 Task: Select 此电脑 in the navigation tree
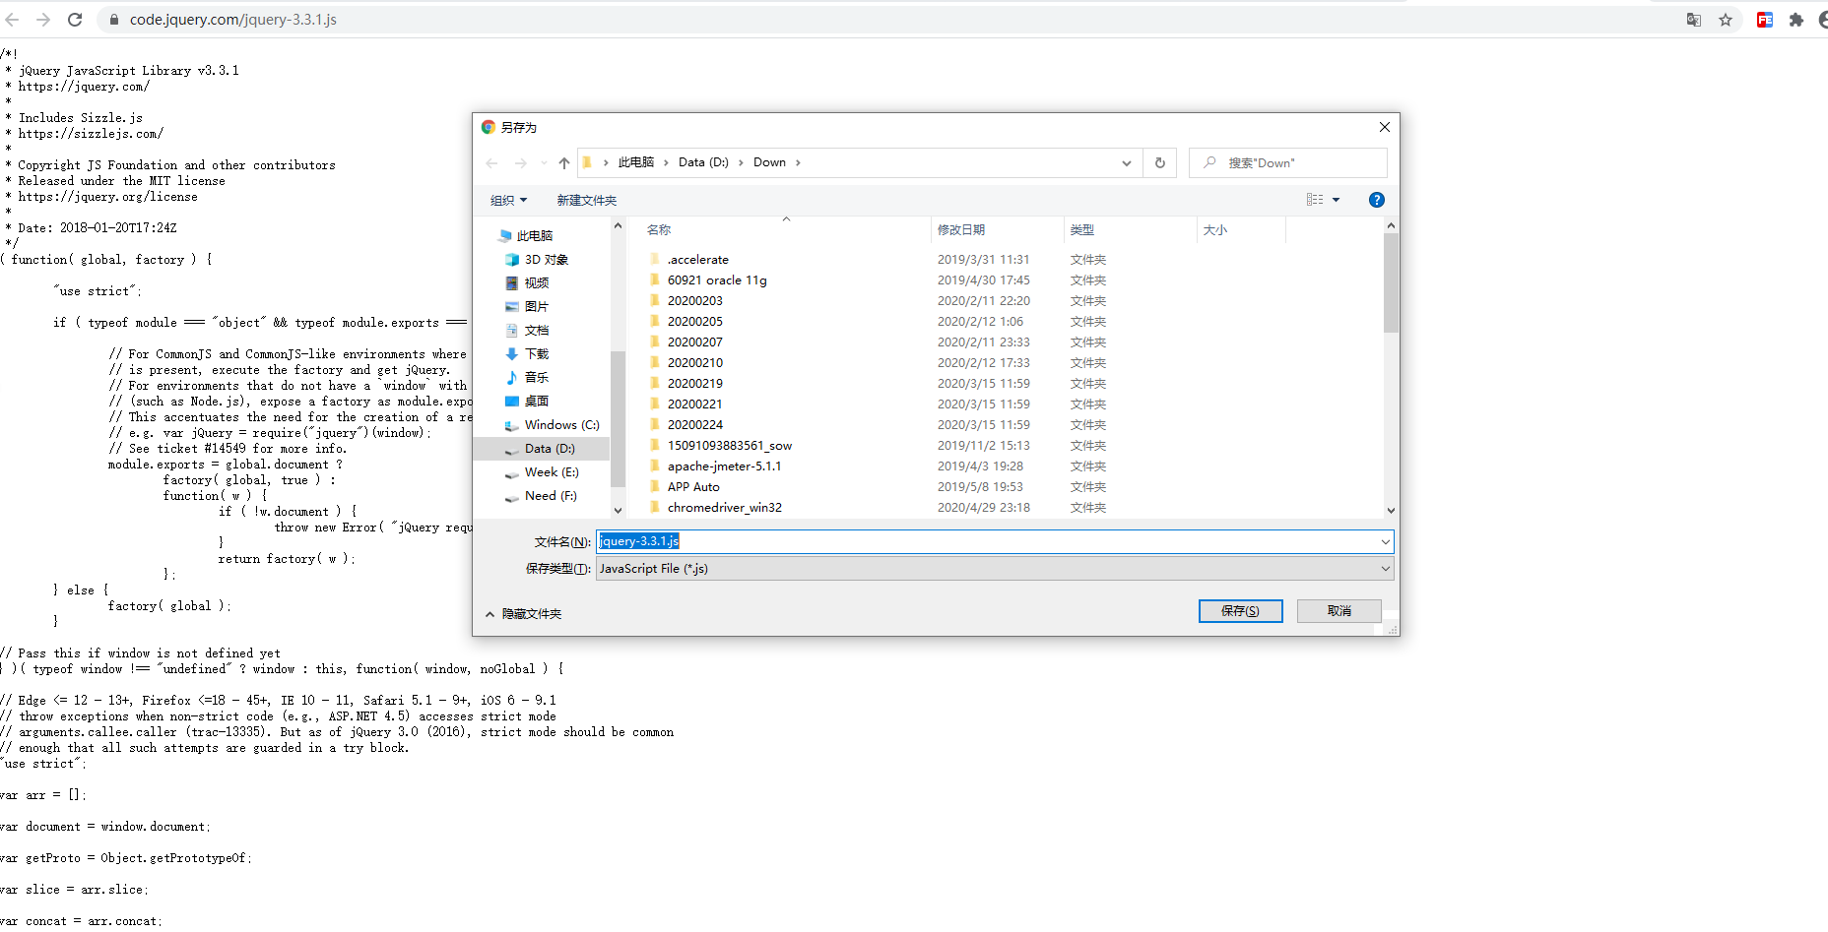pos(535,236)
